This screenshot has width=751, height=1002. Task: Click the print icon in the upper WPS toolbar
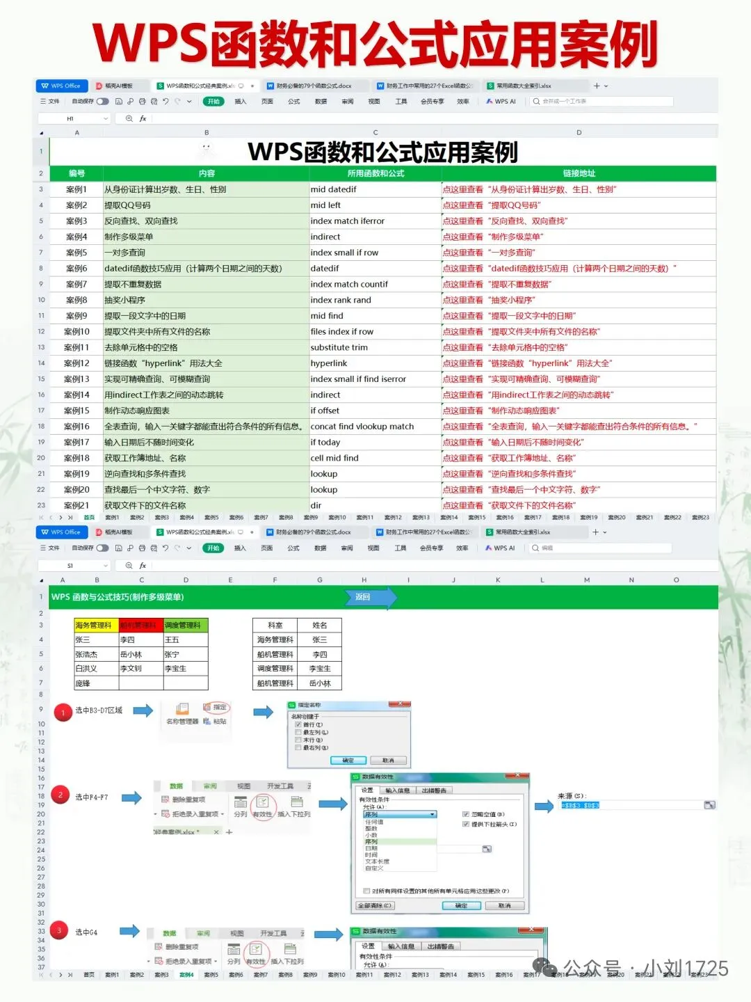coord(142,102)
